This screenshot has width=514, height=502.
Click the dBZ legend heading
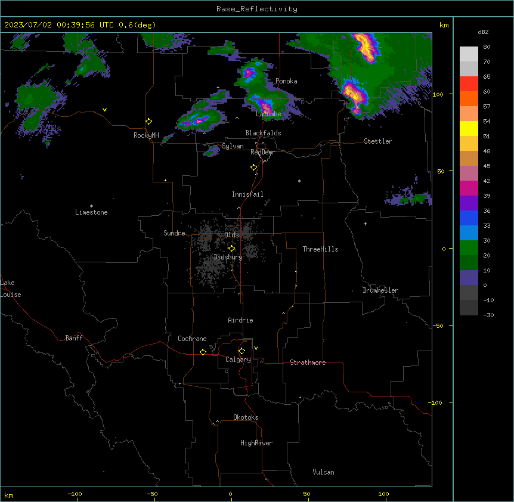(x=483, y=32)
